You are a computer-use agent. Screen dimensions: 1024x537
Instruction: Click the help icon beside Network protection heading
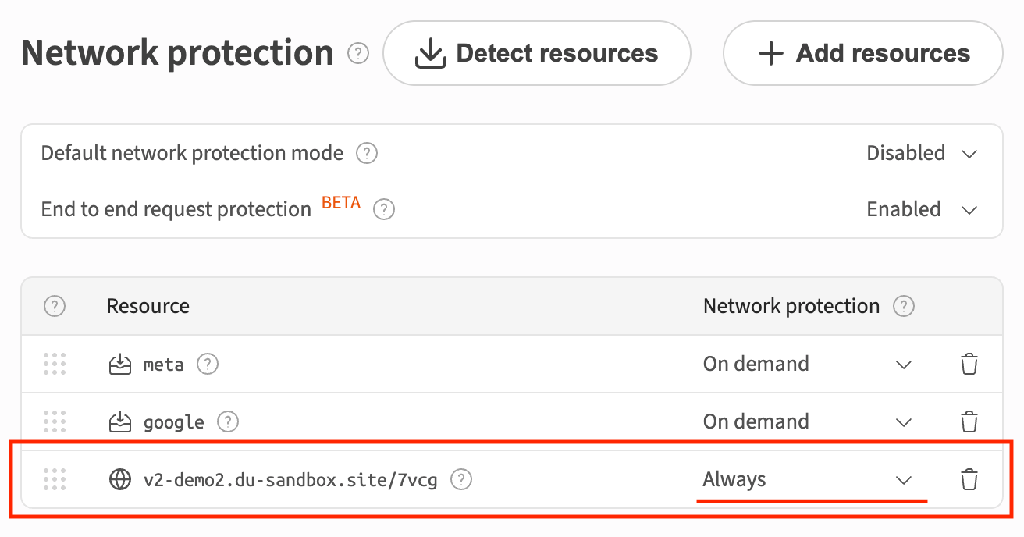point(358,54)
